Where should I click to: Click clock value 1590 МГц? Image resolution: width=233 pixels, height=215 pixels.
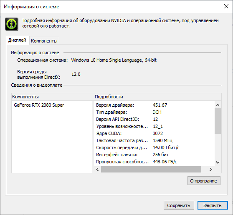pyautogui.click(x=162, y=140)
